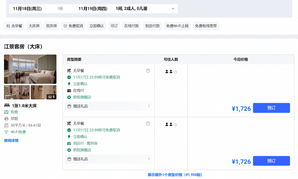The height and width of the screenshot is (179, 298).
Task: Open the check-out date 11月19日(周四)
Action: pos(93,9)
